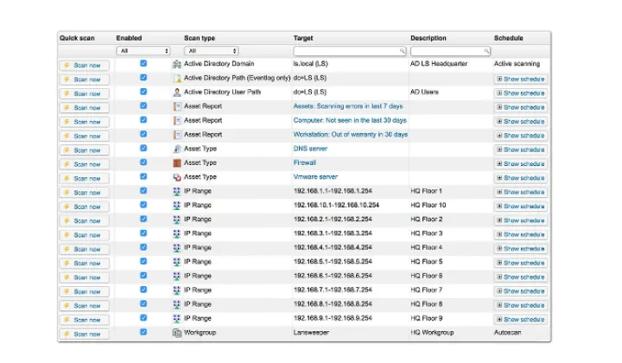Click the magnifier icon in Target filter box
The width and height of the screenshot is (622, 363).
coord(402,51)
